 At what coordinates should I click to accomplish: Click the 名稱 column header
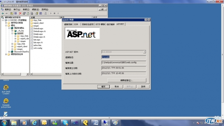click(45, 17)
